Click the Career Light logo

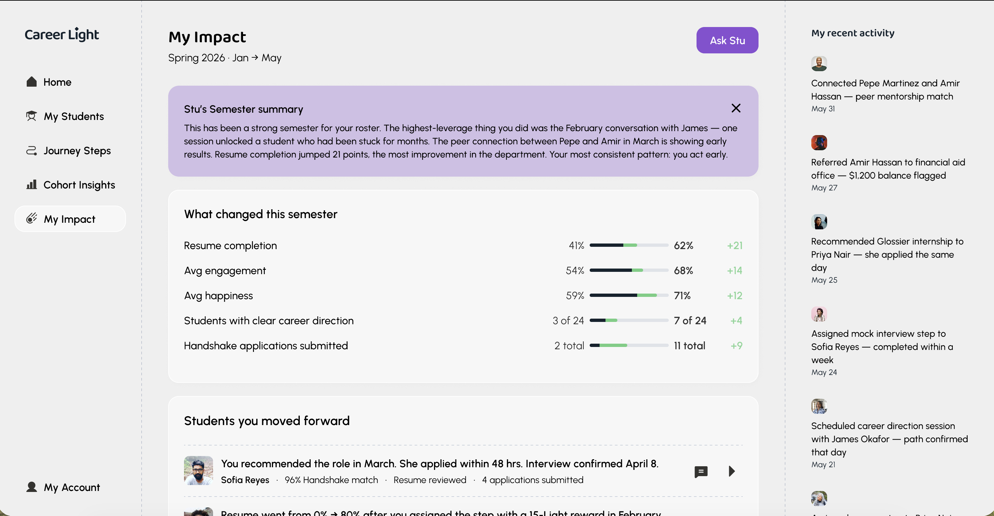(62, 35)
